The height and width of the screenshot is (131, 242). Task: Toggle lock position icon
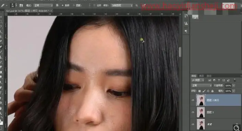(x=208, y=91)
